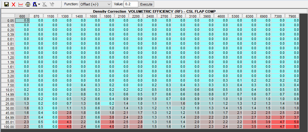308x132 pixels.
Task: Select the 0.39 row header
Action: [x=8, y=34]
